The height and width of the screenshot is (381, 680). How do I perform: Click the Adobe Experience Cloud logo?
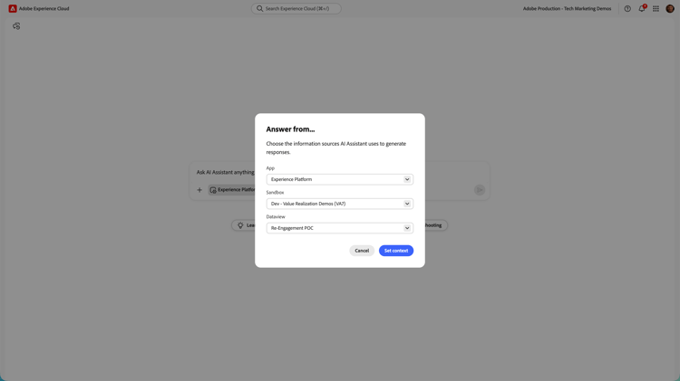tap(13, 9)
